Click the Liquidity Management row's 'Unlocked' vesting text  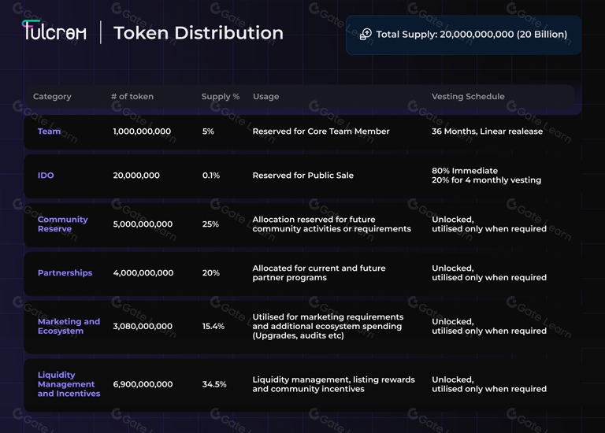(x=489, y=384)
